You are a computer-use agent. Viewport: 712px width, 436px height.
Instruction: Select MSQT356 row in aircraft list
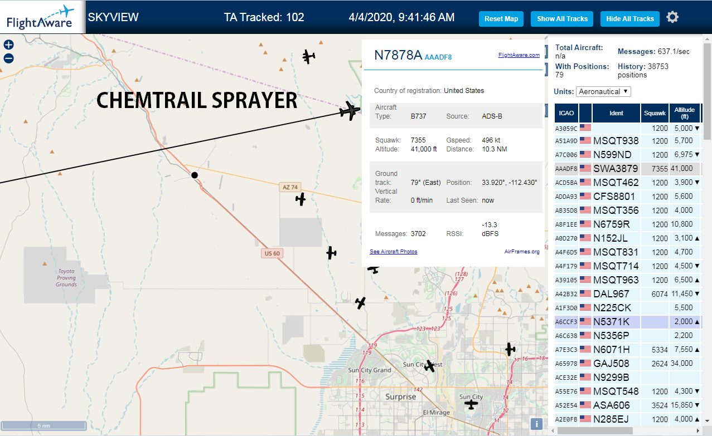(627, 210)
